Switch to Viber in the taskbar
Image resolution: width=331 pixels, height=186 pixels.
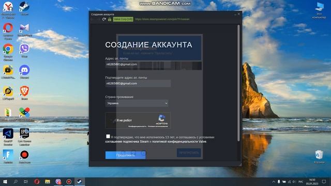pyautogui.click(x=58, y=181)
